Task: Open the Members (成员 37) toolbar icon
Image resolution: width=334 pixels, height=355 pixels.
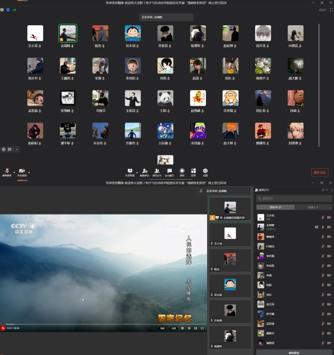Action: (x=157, y=171)
